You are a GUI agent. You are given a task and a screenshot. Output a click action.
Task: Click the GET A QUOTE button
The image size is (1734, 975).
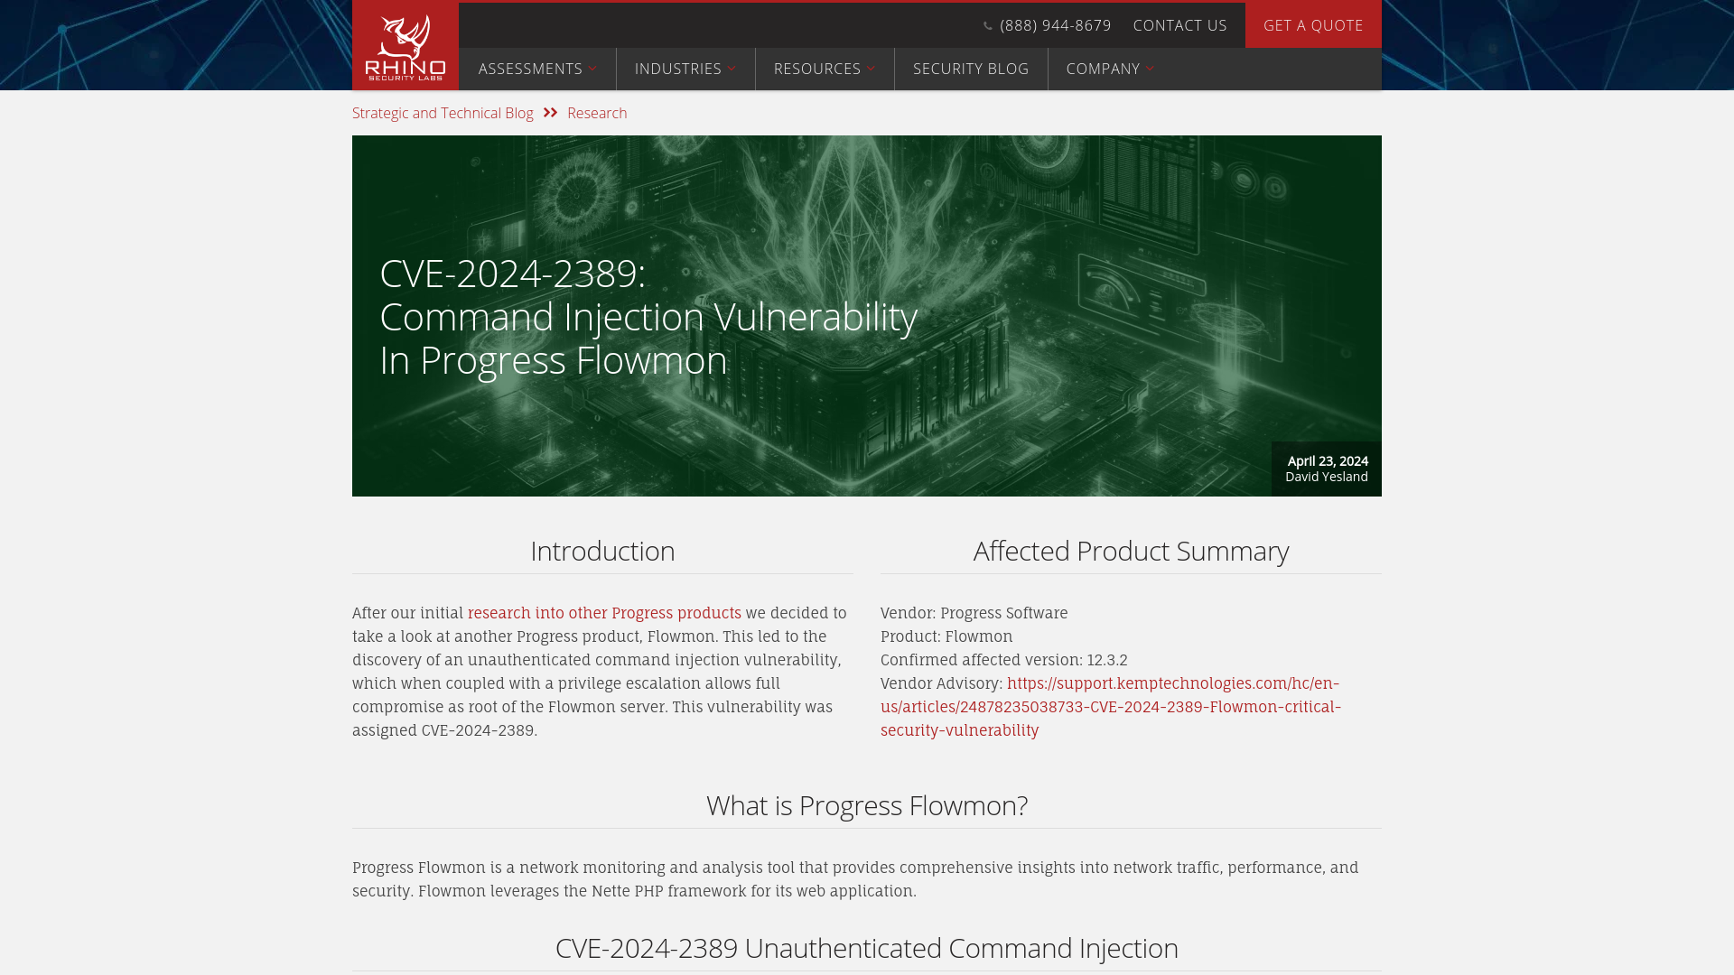click(1312, 25)
